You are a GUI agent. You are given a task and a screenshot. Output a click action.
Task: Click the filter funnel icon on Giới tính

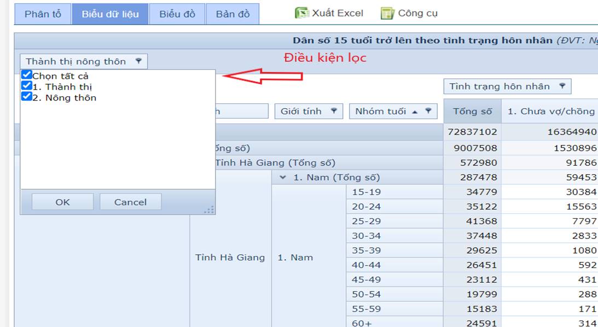click(334, 111)
